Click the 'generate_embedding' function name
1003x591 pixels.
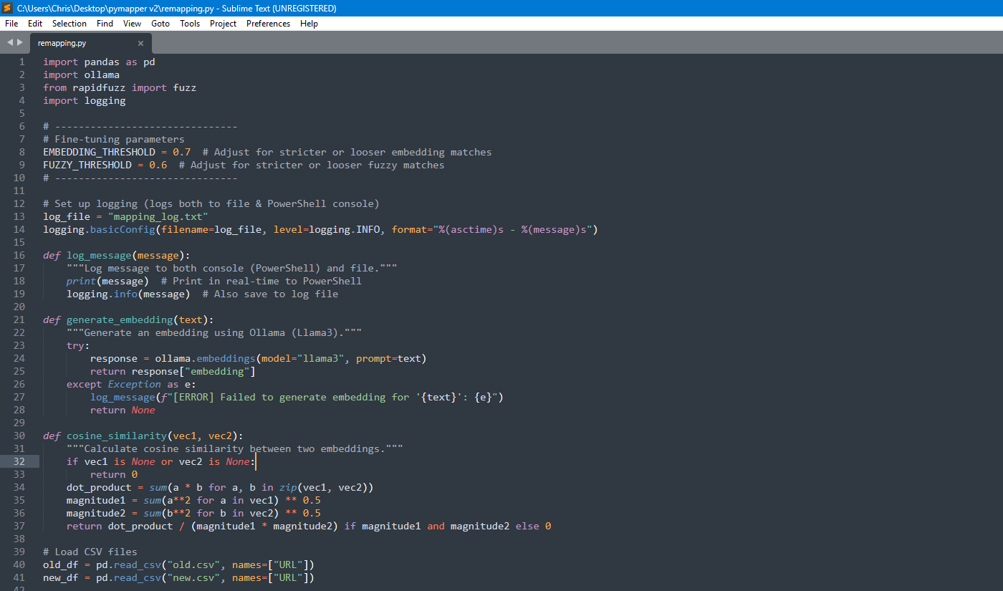click(120, 319)
